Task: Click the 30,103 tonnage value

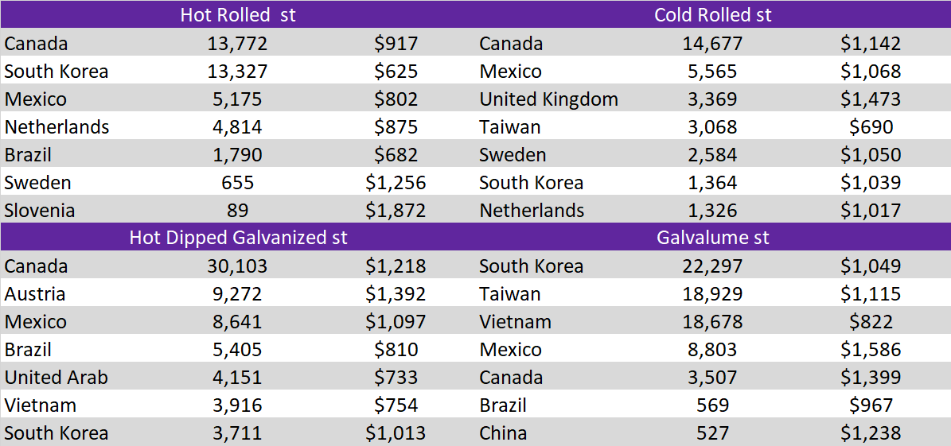Action: click(x=237, y=266)
